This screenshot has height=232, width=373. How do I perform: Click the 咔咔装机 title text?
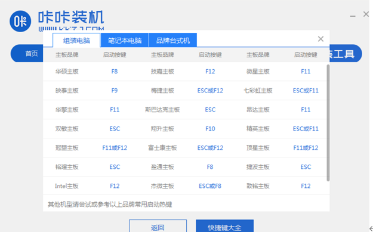click(71, 17)
